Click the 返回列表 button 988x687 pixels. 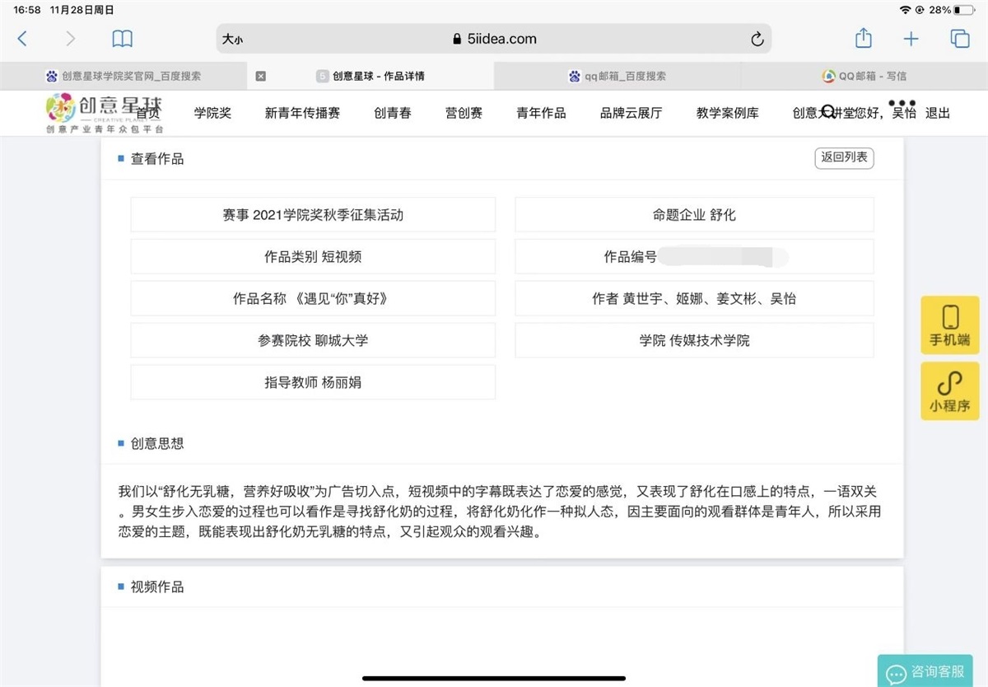click(x=844, y=157)
